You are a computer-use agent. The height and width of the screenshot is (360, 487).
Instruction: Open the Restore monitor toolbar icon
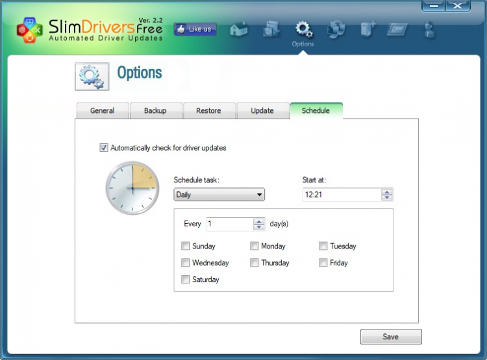(x=336, y=29)
